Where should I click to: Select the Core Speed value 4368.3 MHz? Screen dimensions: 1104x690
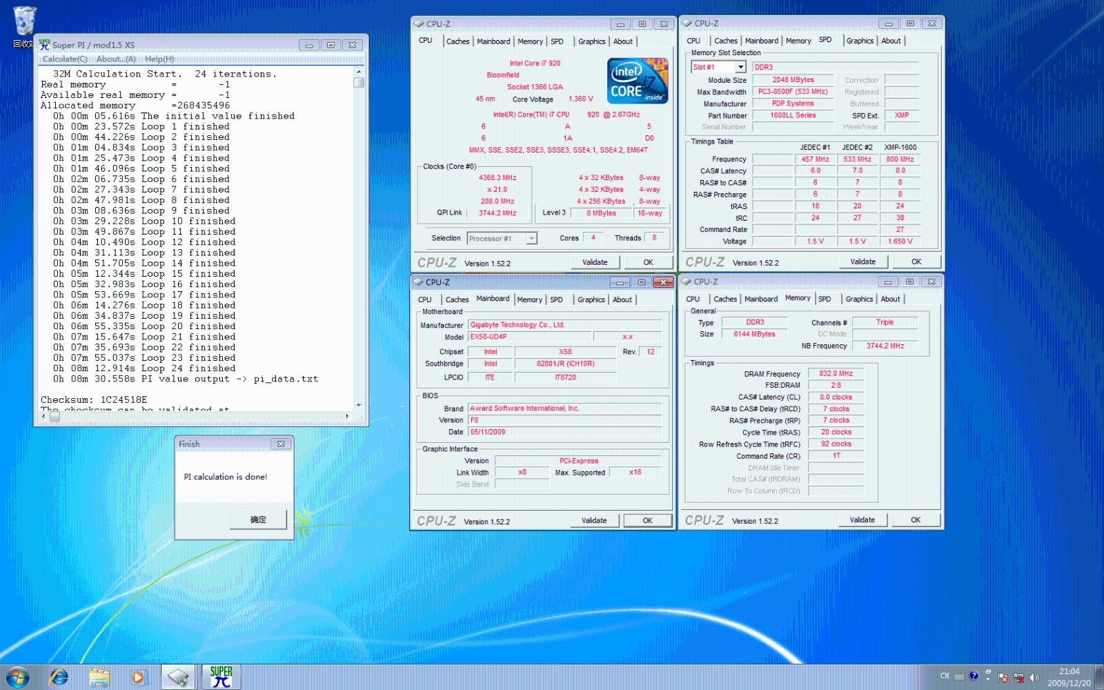497,177
